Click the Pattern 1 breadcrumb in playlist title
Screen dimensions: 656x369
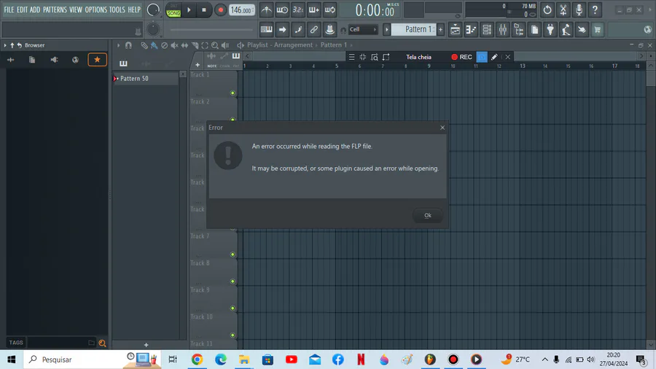point(333,44)
